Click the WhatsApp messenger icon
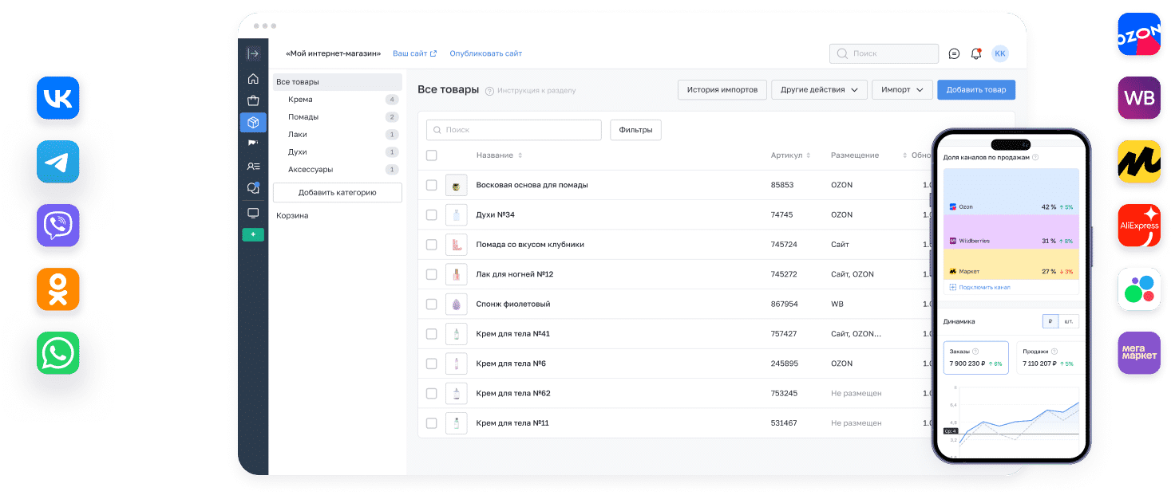Viewport: 1171px width, 503px height. [x=58, y=353]
